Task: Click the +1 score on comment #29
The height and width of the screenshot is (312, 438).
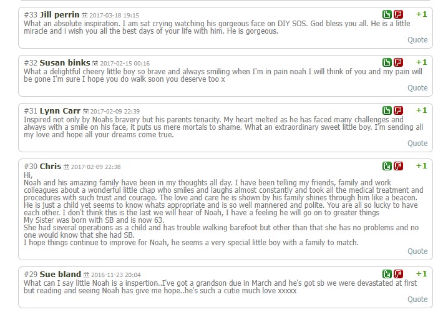Action: click(421, 273)
